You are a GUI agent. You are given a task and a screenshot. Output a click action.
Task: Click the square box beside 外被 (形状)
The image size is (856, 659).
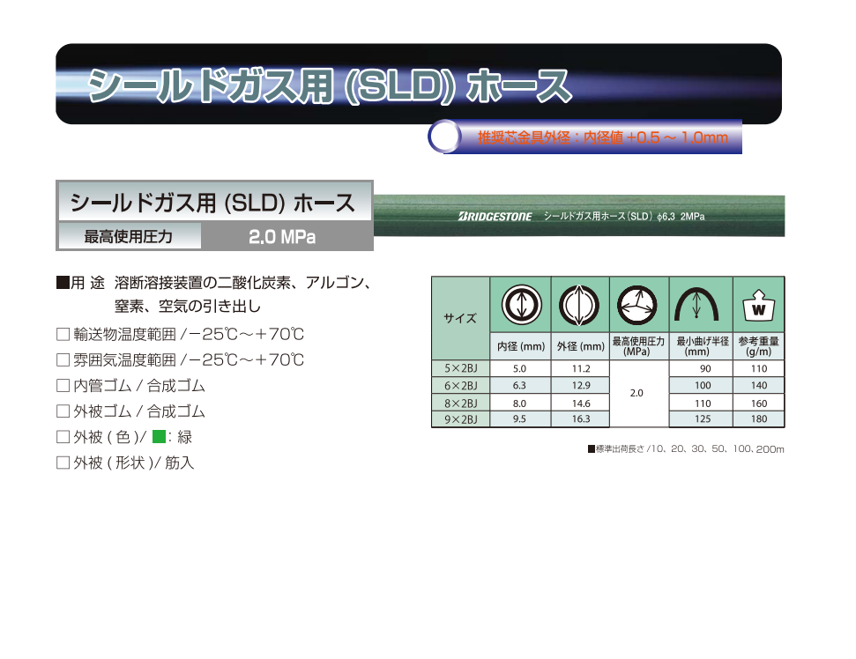[x=63, y=463]
